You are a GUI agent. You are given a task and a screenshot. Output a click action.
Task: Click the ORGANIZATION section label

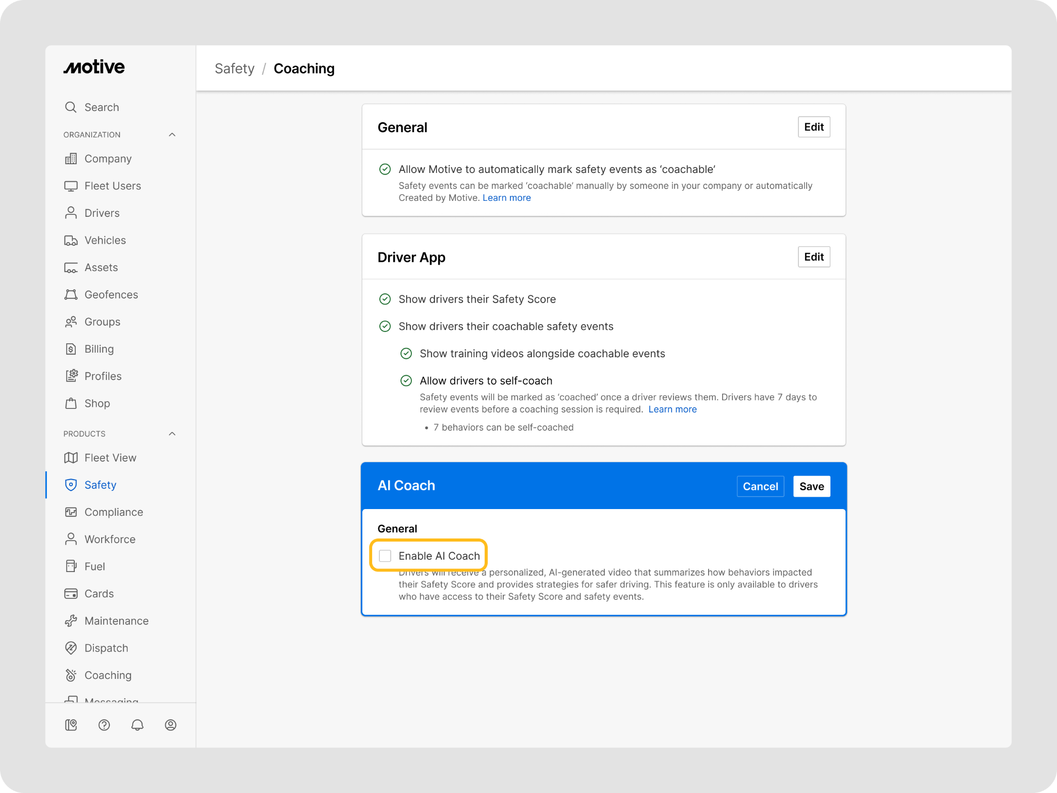click(x=92, y=135)
